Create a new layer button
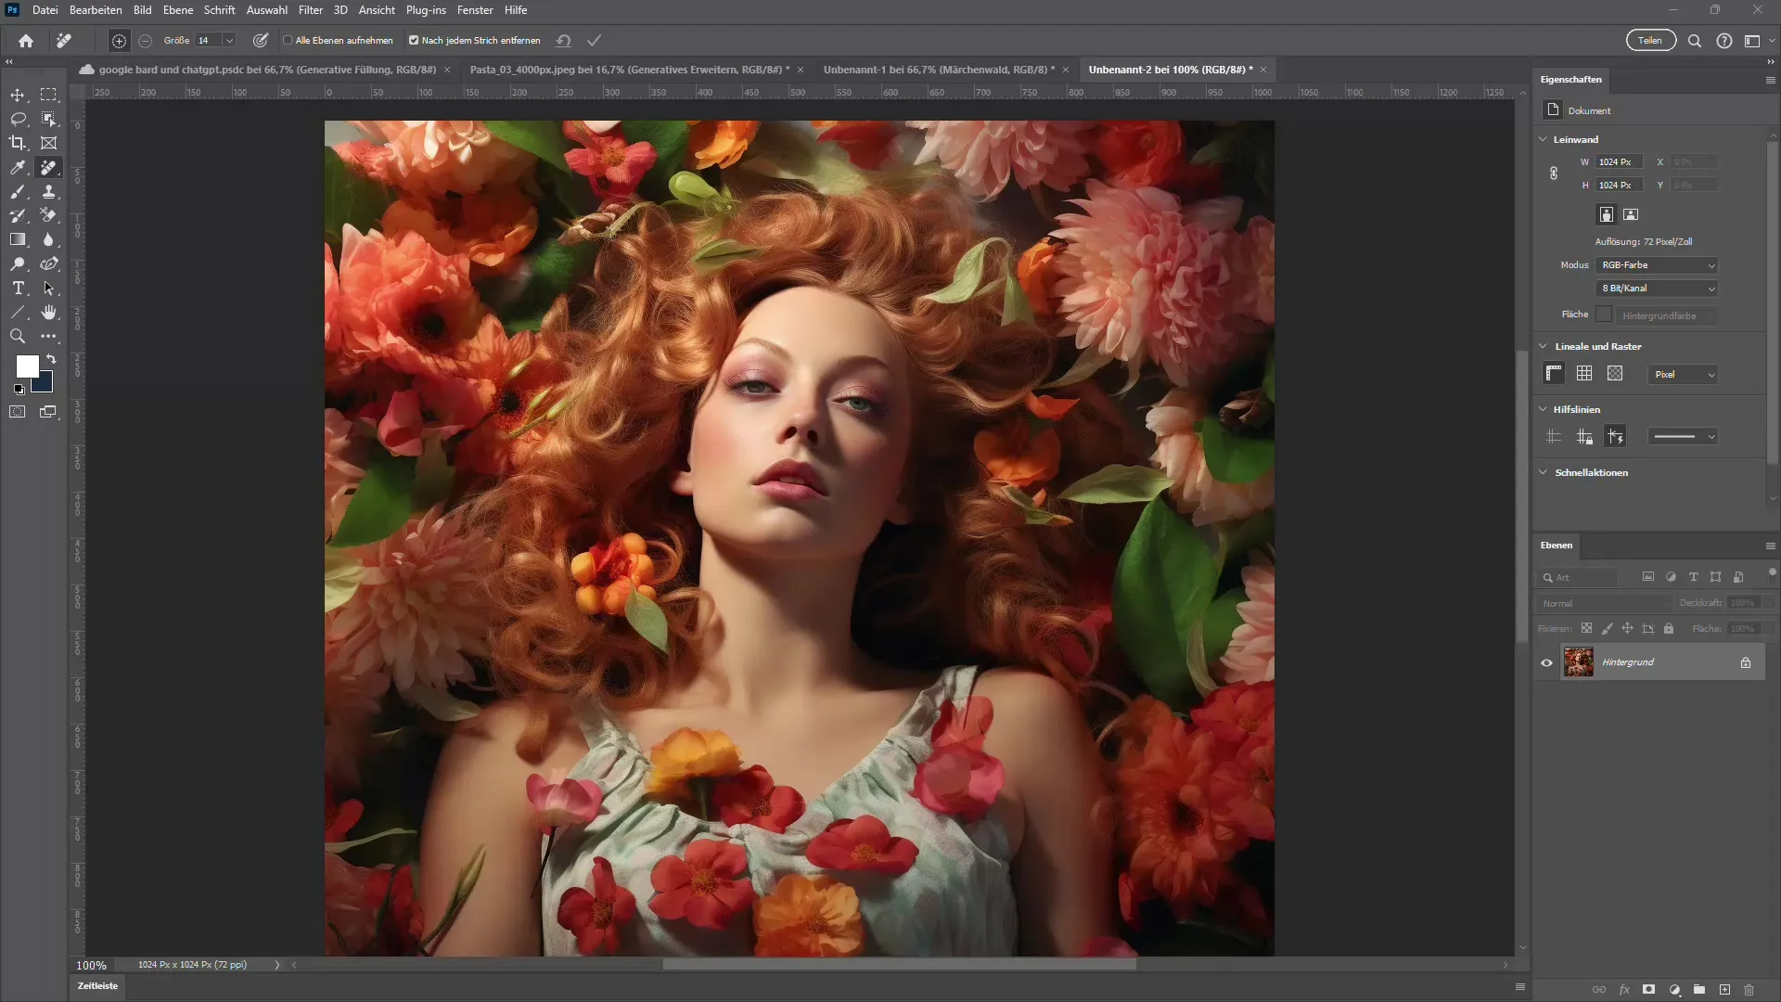The image size is (1781, 1002). [1724, 990]
